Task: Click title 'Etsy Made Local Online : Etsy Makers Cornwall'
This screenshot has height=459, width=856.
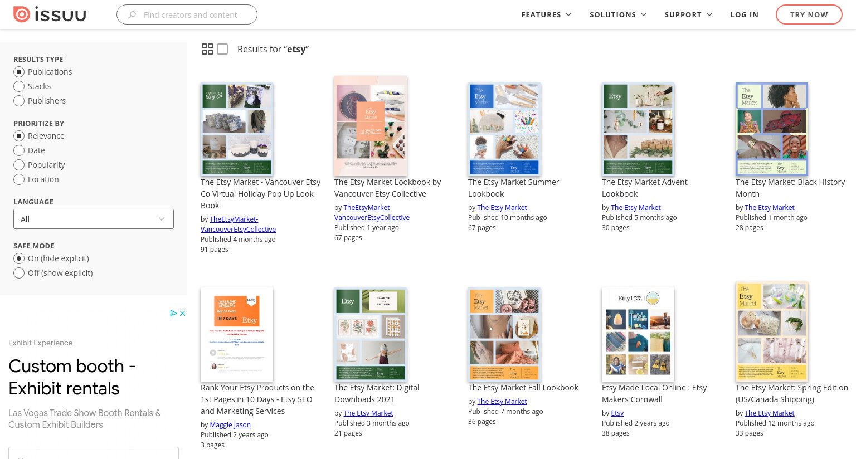Action: click(x=654, y=394)
